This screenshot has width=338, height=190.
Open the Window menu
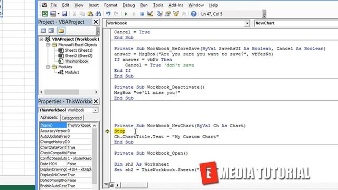tap(196, 5)
